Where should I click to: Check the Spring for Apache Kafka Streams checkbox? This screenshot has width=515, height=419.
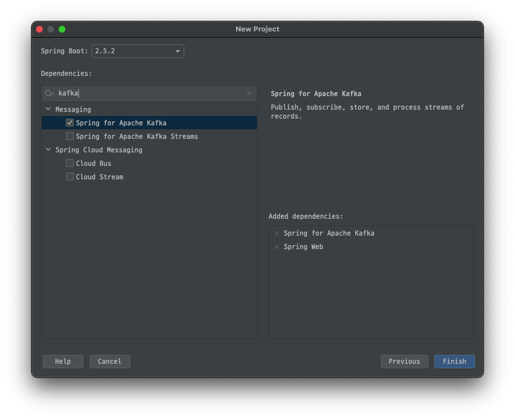pyautogui.click(x=70, y=136)
